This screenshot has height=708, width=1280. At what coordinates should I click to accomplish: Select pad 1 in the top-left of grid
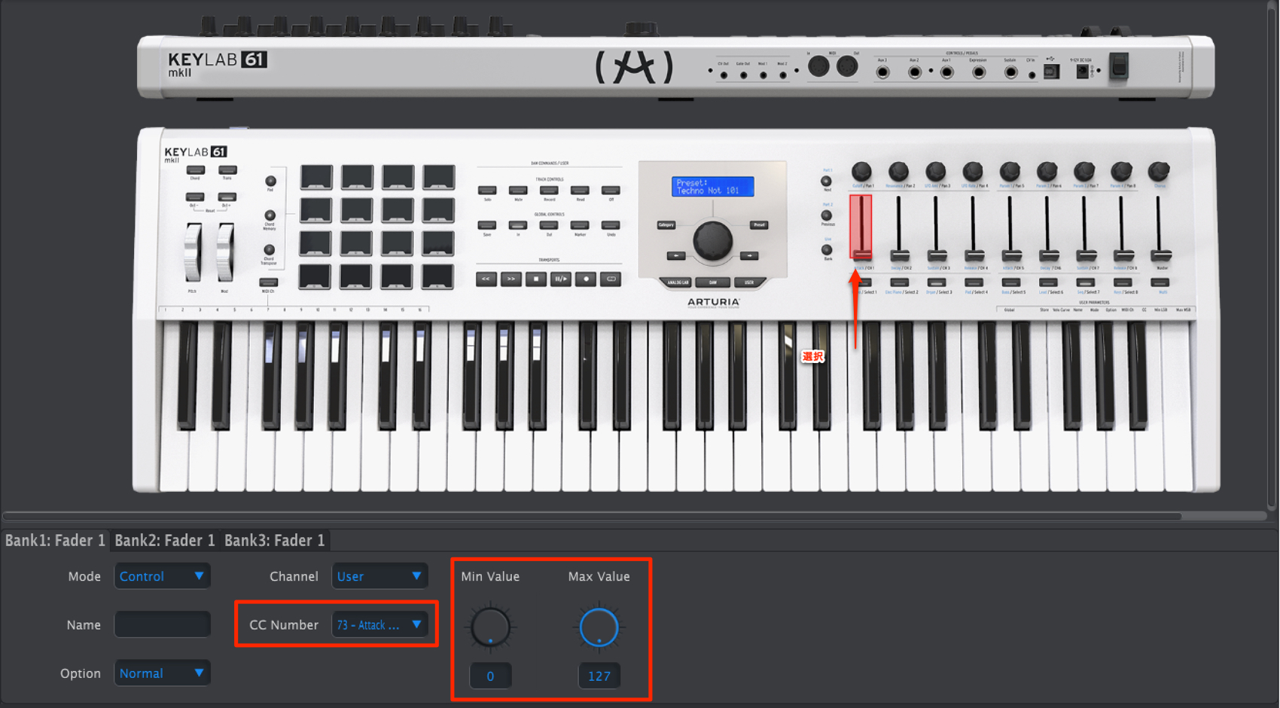click(316, 177)
